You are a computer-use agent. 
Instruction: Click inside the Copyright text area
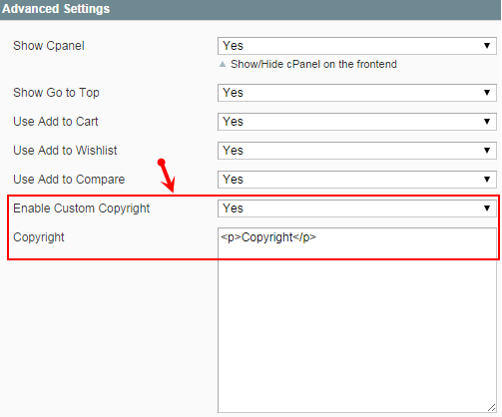click(357, 320)
